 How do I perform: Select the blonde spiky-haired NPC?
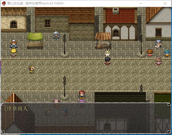(13, 53)
